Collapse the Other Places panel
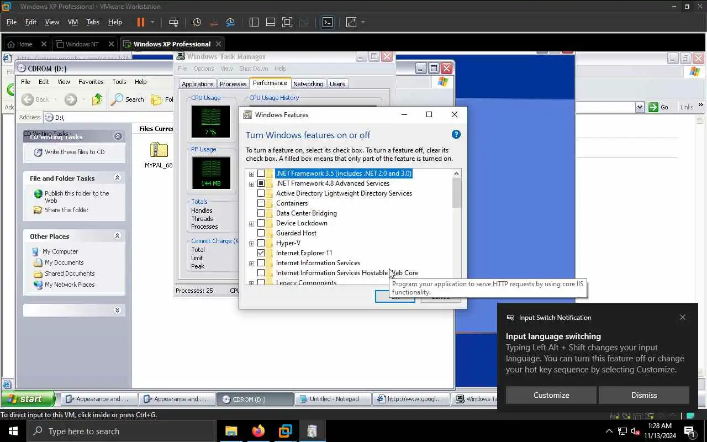The width and height of the screenshot is (707, 442). [x=117, y=236]
